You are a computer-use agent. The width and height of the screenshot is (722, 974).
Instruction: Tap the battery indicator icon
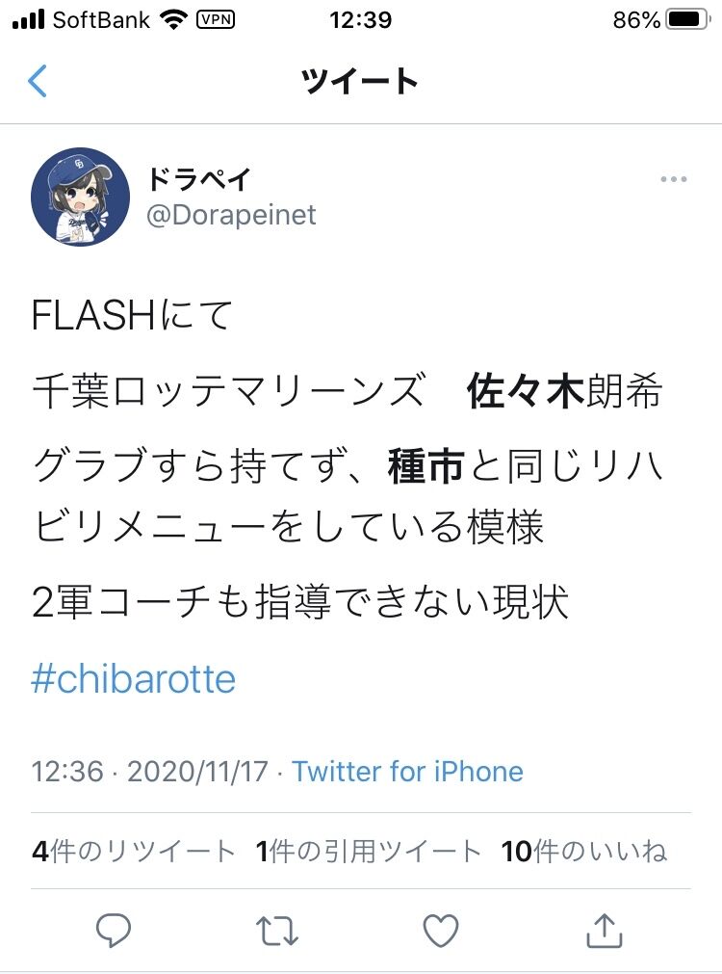coord(687,20)
